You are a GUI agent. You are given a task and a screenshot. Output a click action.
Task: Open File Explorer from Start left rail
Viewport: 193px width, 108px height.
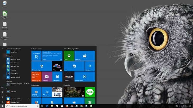click(x=2, y=92)
